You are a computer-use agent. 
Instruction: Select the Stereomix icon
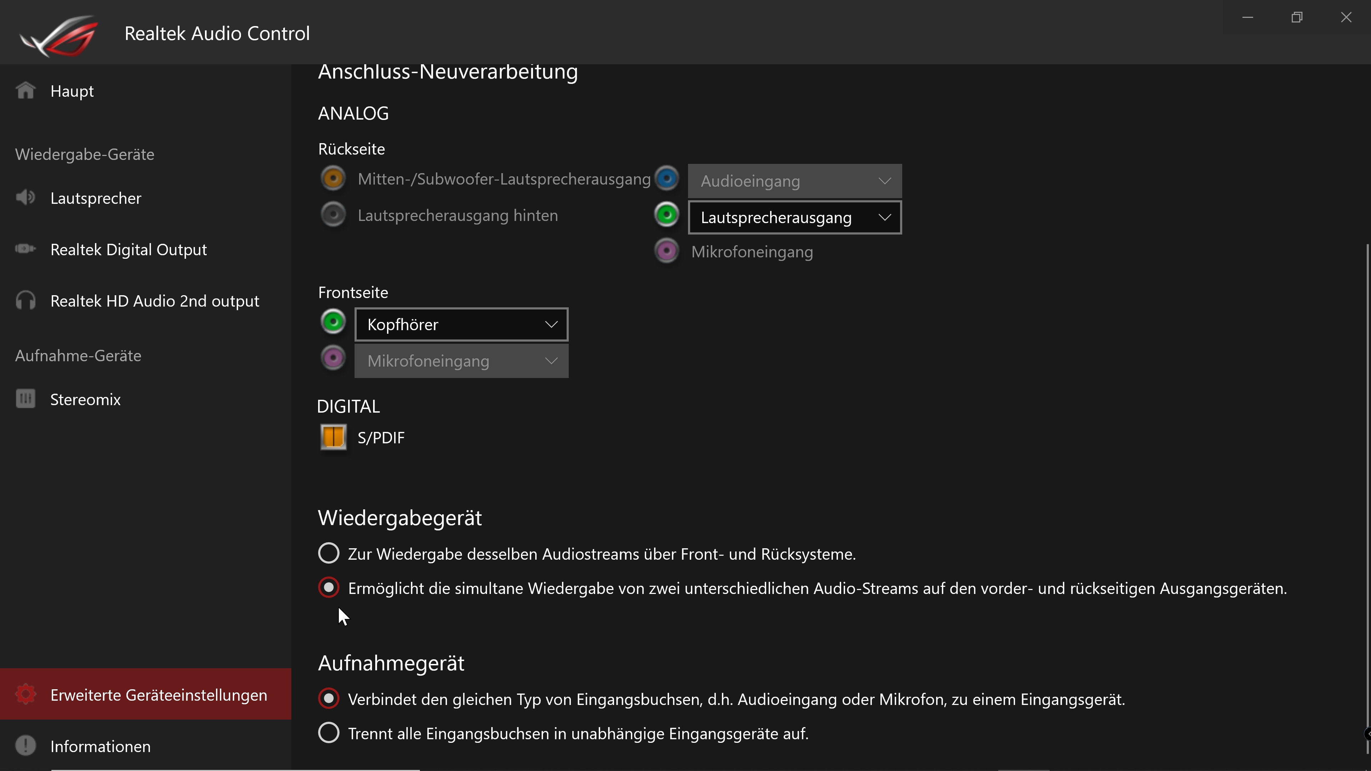point(25,399)
